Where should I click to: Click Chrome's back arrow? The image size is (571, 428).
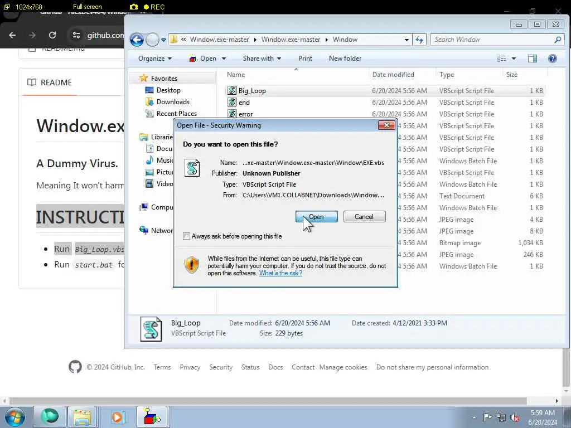[x=12, y=35]
